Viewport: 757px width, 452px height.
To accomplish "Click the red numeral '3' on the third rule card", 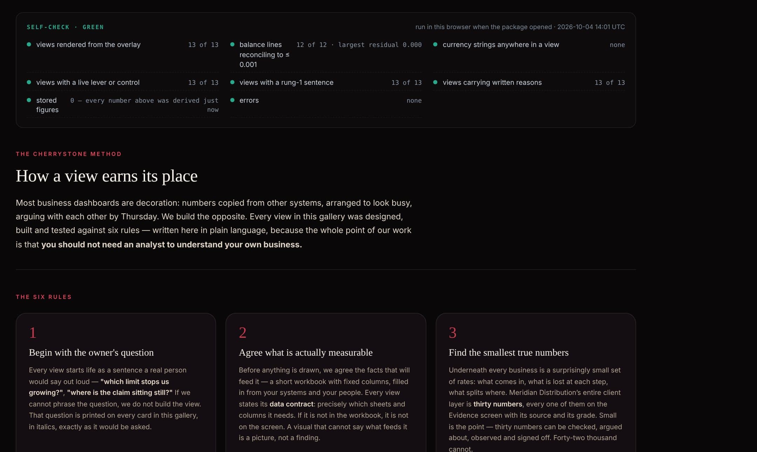I will pyautogui.click(x=452, y=333).
